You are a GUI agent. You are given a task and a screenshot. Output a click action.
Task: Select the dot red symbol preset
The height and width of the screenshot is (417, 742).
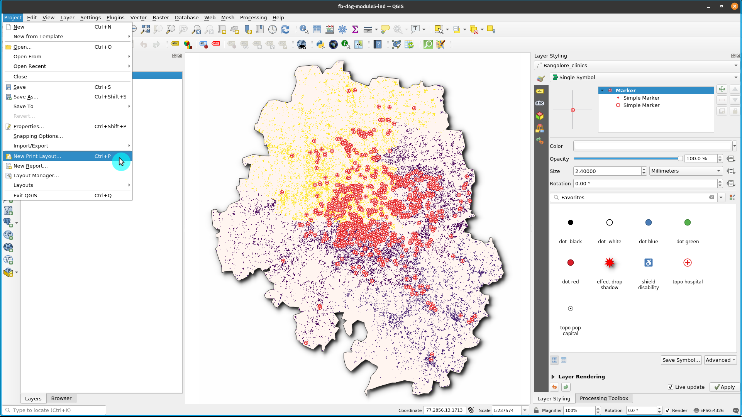(x=570, y=263)
